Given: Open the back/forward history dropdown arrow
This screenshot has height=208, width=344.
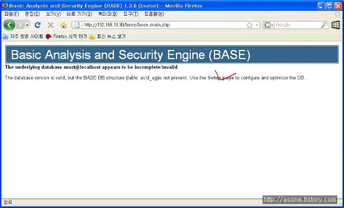Looking at the screenshot, I should [27, 25].
